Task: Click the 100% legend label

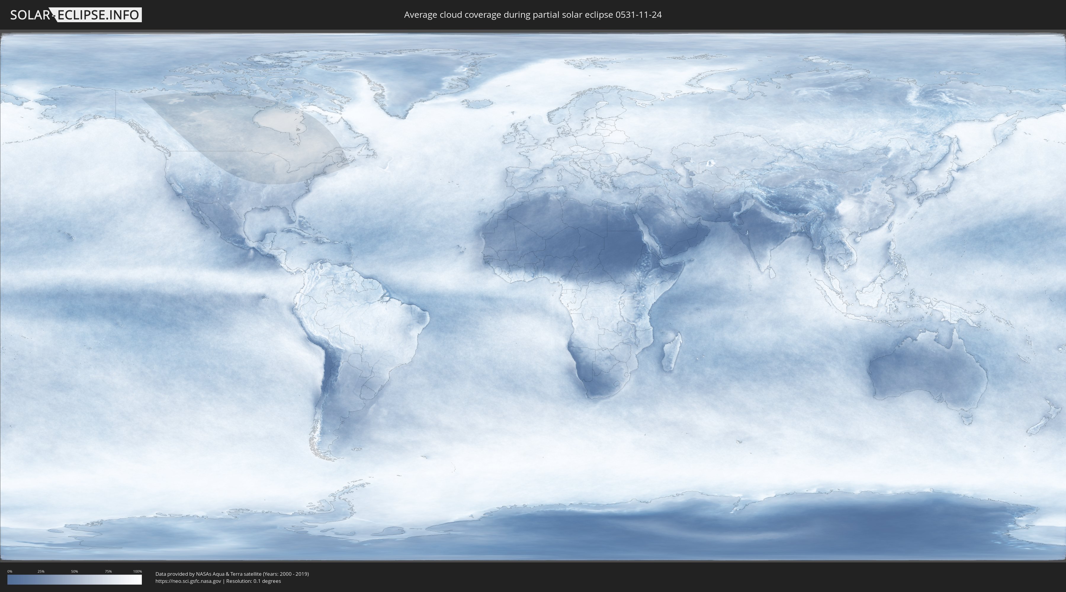Action: (137, 571)
